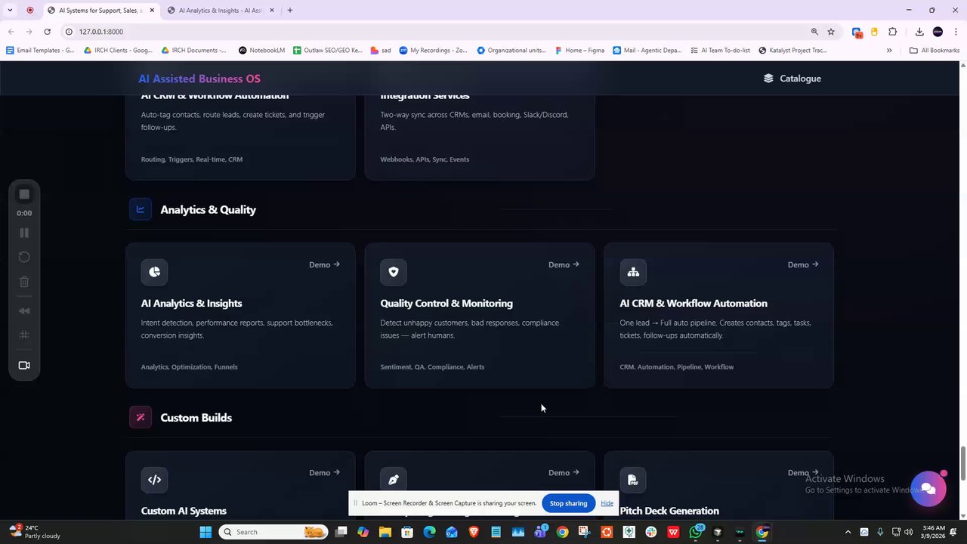Go back to the previous page
Viewport: 967px width, 544px height.
tap(11, 32)
